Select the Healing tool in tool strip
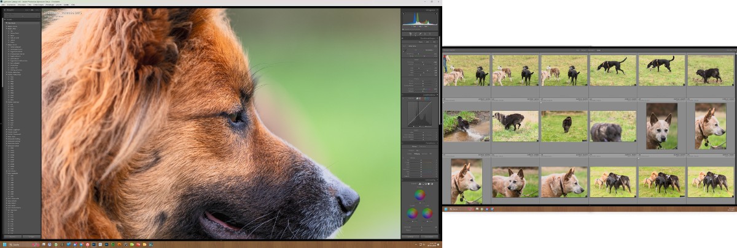 tap(415, 34)
